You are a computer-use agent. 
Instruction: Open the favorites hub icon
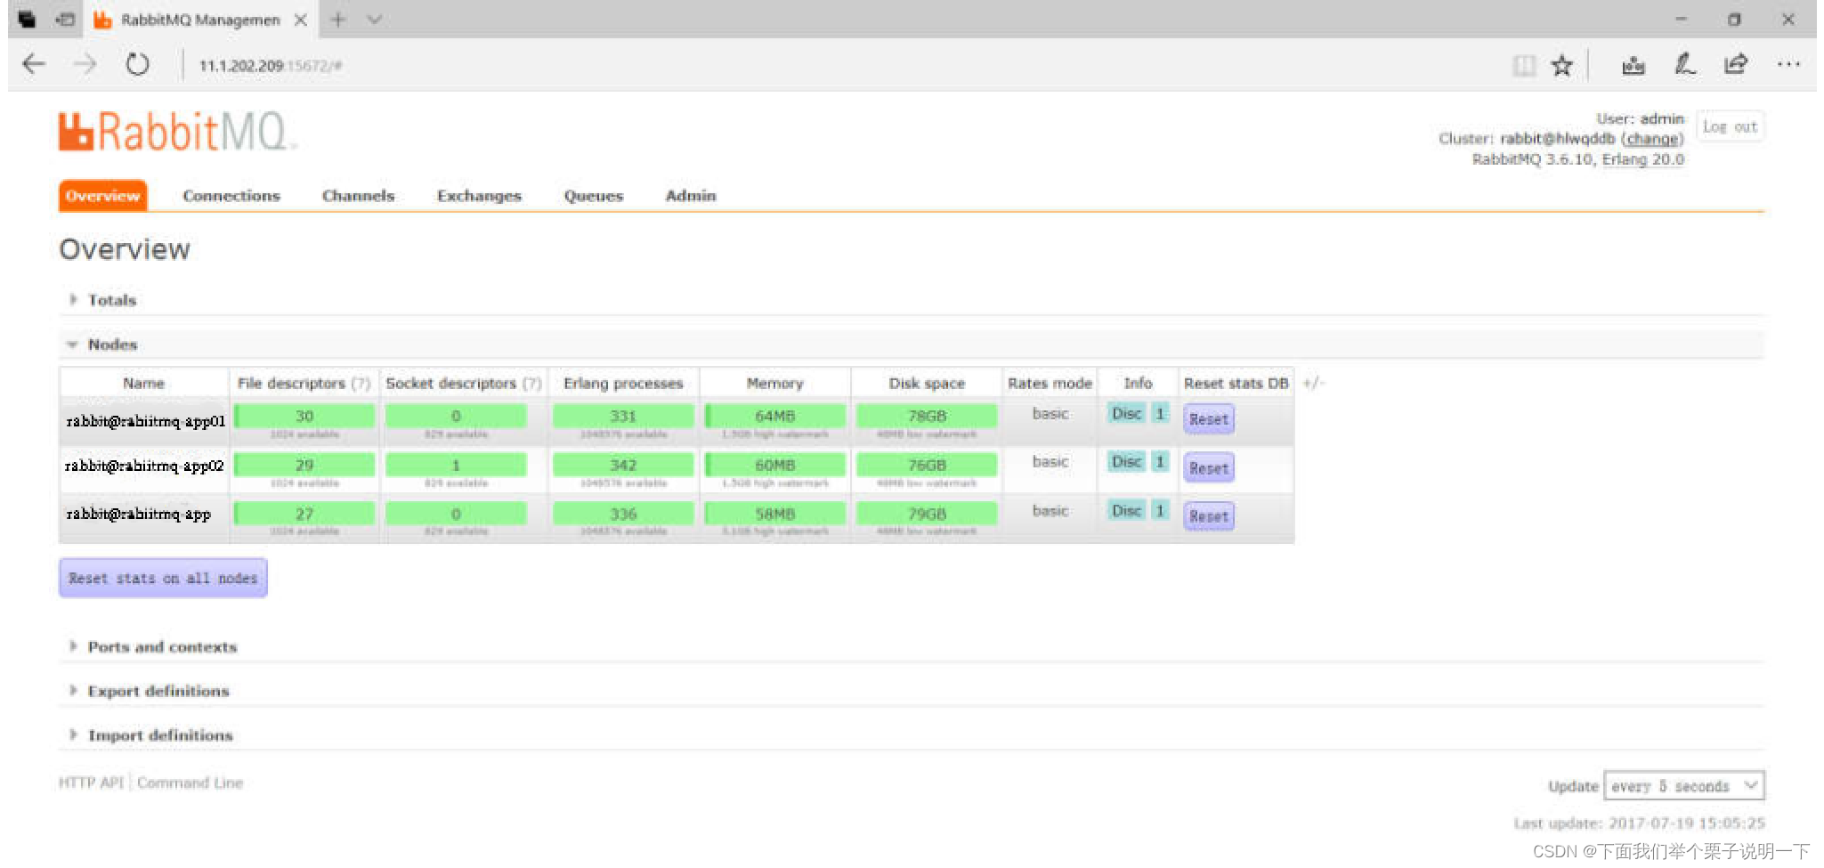pyautogui.click(x=1633, y=65)
